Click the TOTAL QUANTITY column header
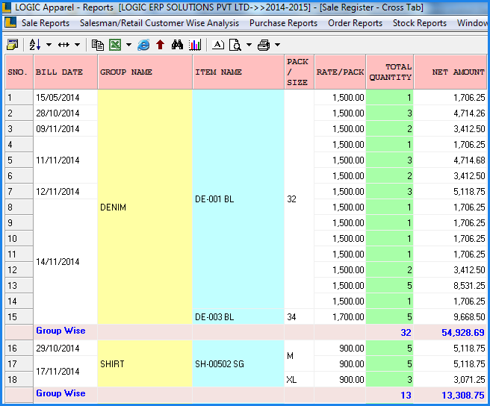This screenshot has width=490, height=406. point(390,72)
